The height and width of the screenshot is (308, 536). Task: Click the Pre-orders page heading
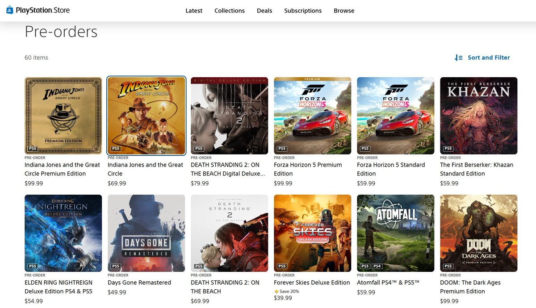[61, 32]
